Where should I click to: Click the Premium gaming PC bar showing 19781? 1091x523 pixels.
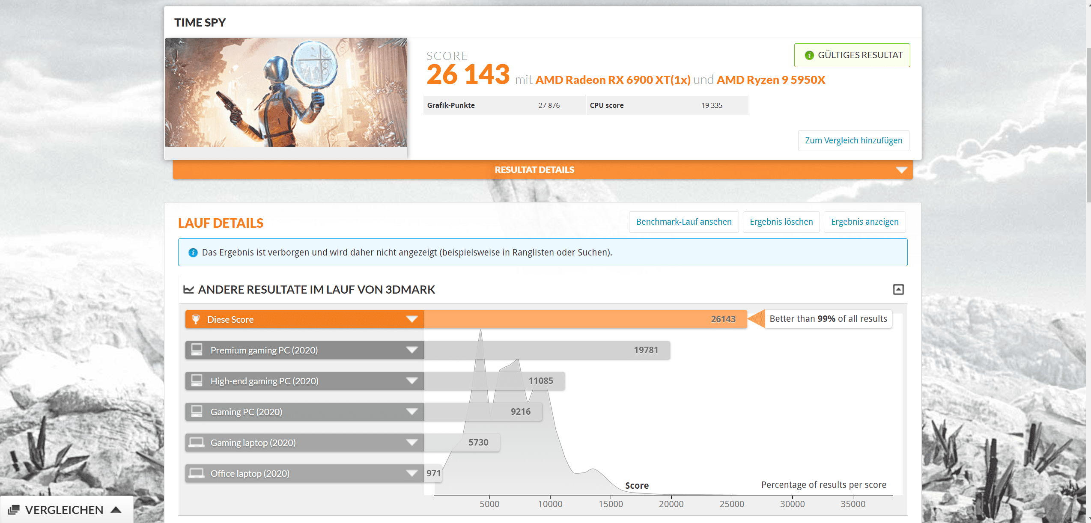547,350
